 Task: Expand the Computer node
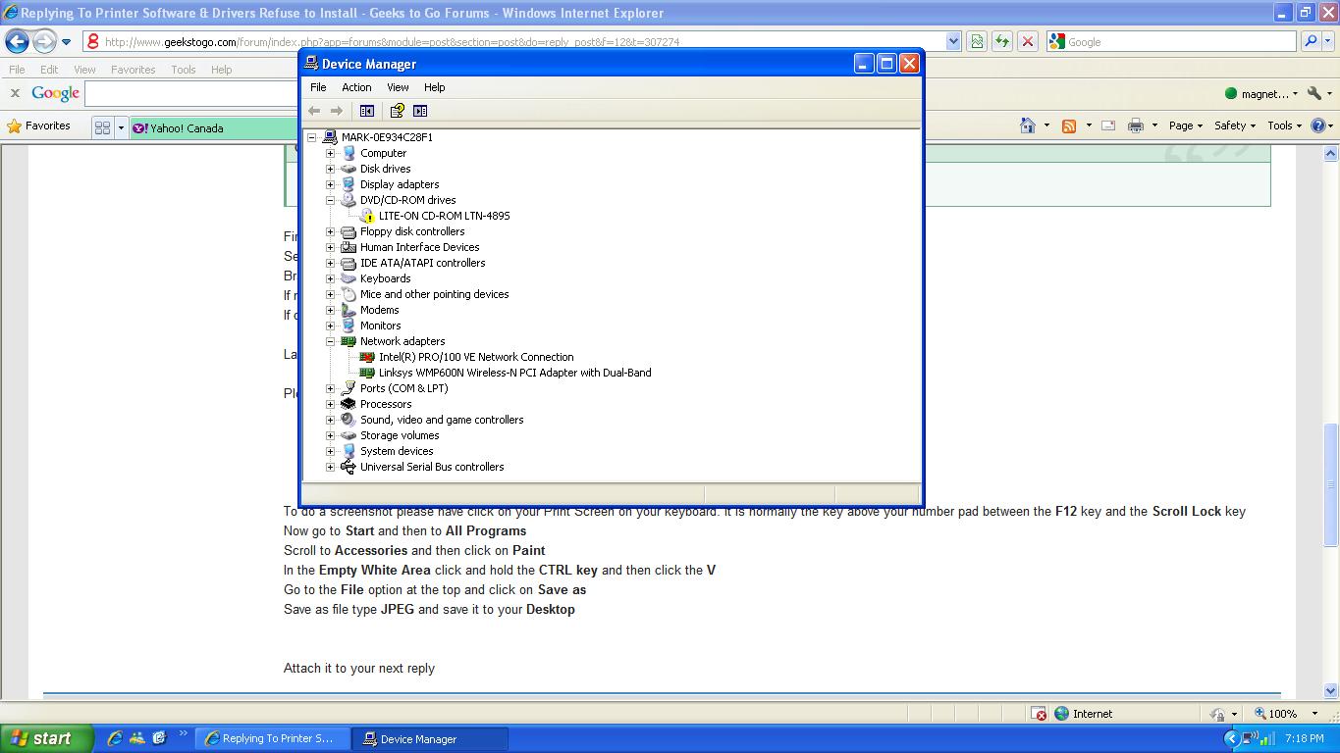(331, 153)
